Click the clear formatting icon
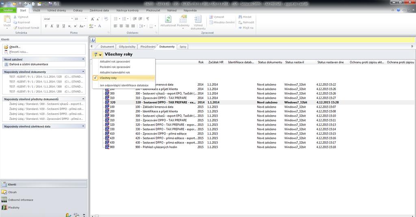 (106, 19)
